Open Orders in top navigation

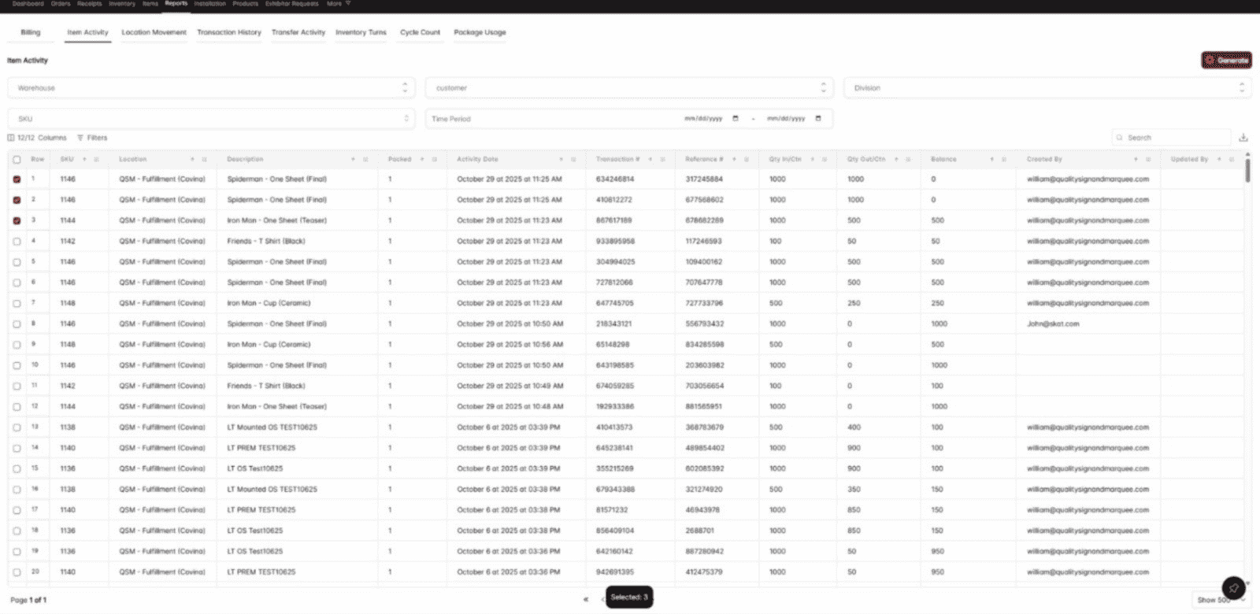pyautogui.click(x=61, y=4)
